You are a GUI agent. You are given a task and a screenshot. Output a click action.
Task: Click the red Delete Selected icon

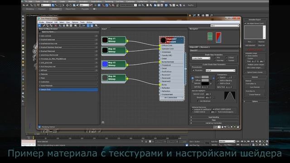56,25
